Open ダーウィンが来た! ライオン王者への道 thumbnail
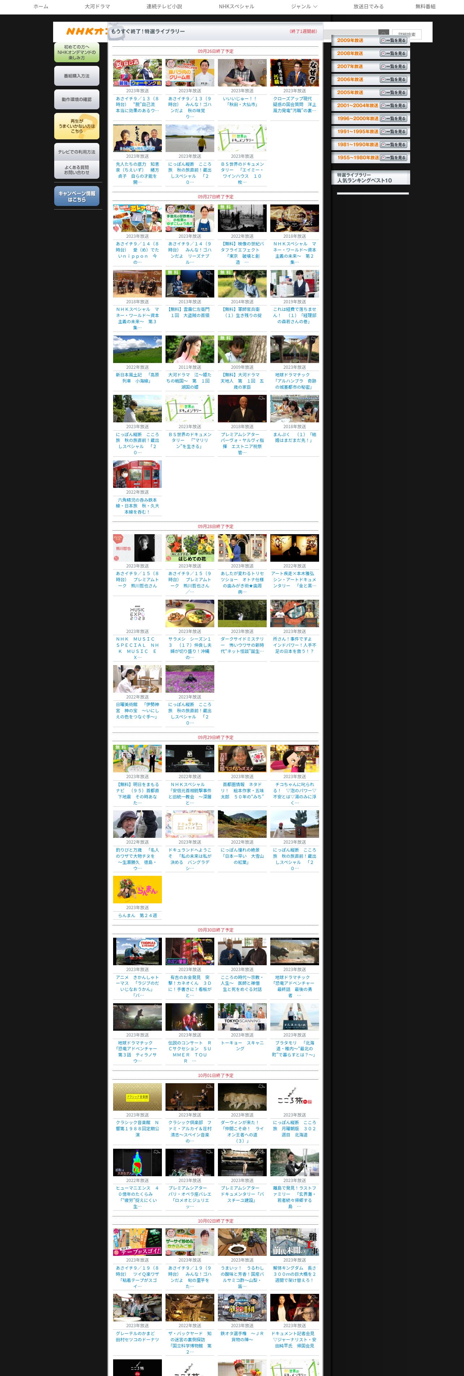The image size is (464, 1376). pos(242,1097)
